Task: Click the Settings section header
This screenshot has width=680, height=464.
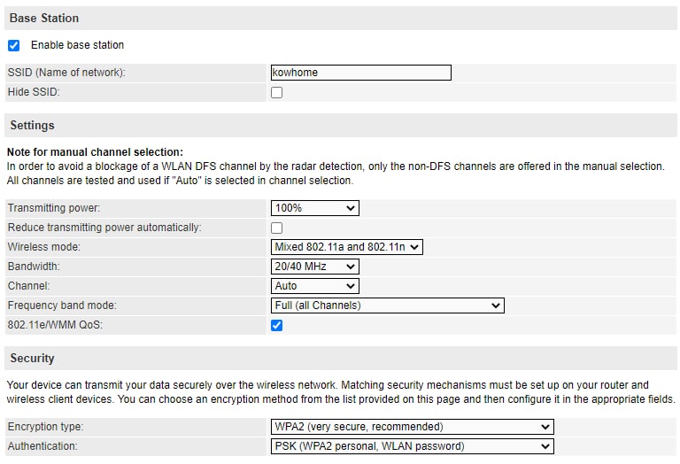Action: tap(32, 125)
